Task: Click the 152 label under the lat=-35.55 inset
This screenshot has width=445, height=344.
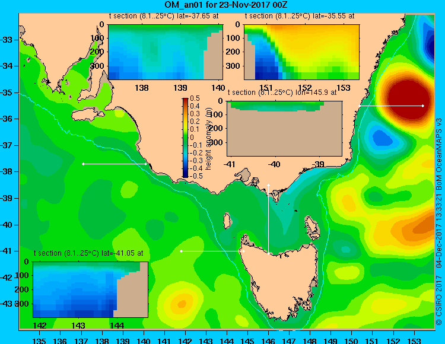Action: click(305, 88)
